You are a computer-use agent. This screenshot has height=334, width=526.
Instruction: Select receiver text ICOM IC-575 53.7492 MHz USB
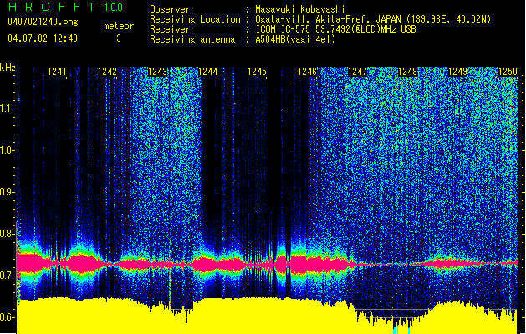point(336,29)
